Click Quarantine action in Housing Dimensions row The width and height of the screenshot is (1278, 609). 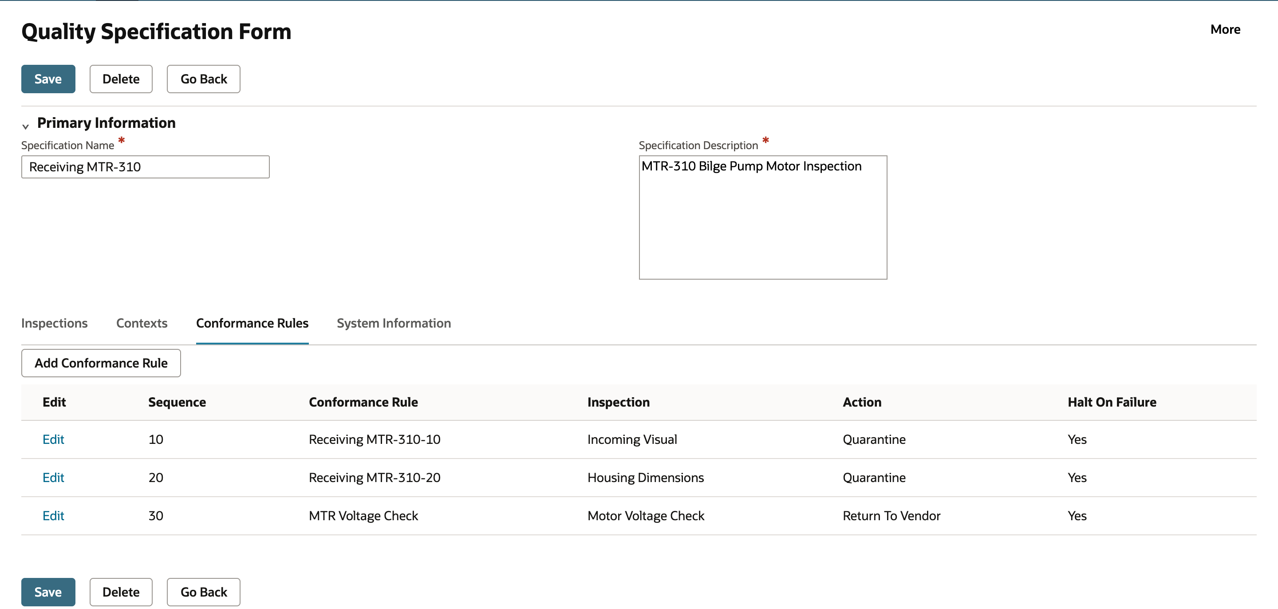tap(874, 478)
